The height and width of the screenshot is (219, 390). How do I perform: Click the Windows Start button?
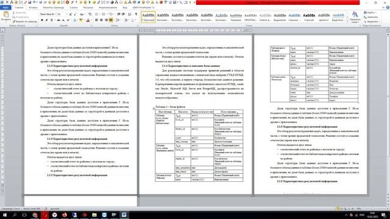(x=4, y=215)
